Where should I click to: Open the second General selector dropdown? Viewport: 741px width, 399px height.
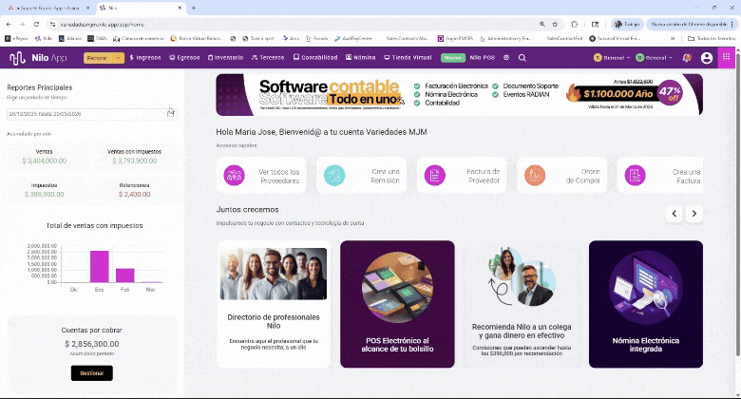tap(655, 58)
